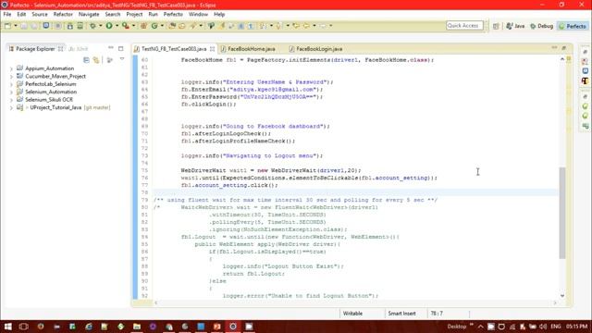
Task: Select the TestNG_FB_TestCase003.java editor tab
Action: (x=174, y=49)
